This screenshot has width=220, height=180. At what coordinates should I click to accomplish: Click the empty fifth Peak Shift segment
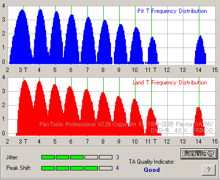click(x=106, y=168)
